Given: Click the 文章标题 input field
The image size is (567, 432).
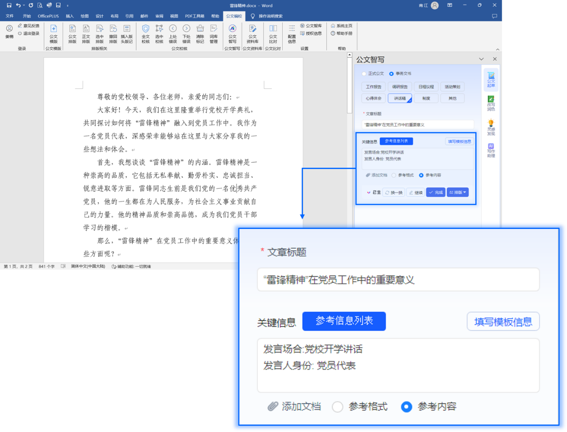Looking at the screenshot, I should click(418, 125).
